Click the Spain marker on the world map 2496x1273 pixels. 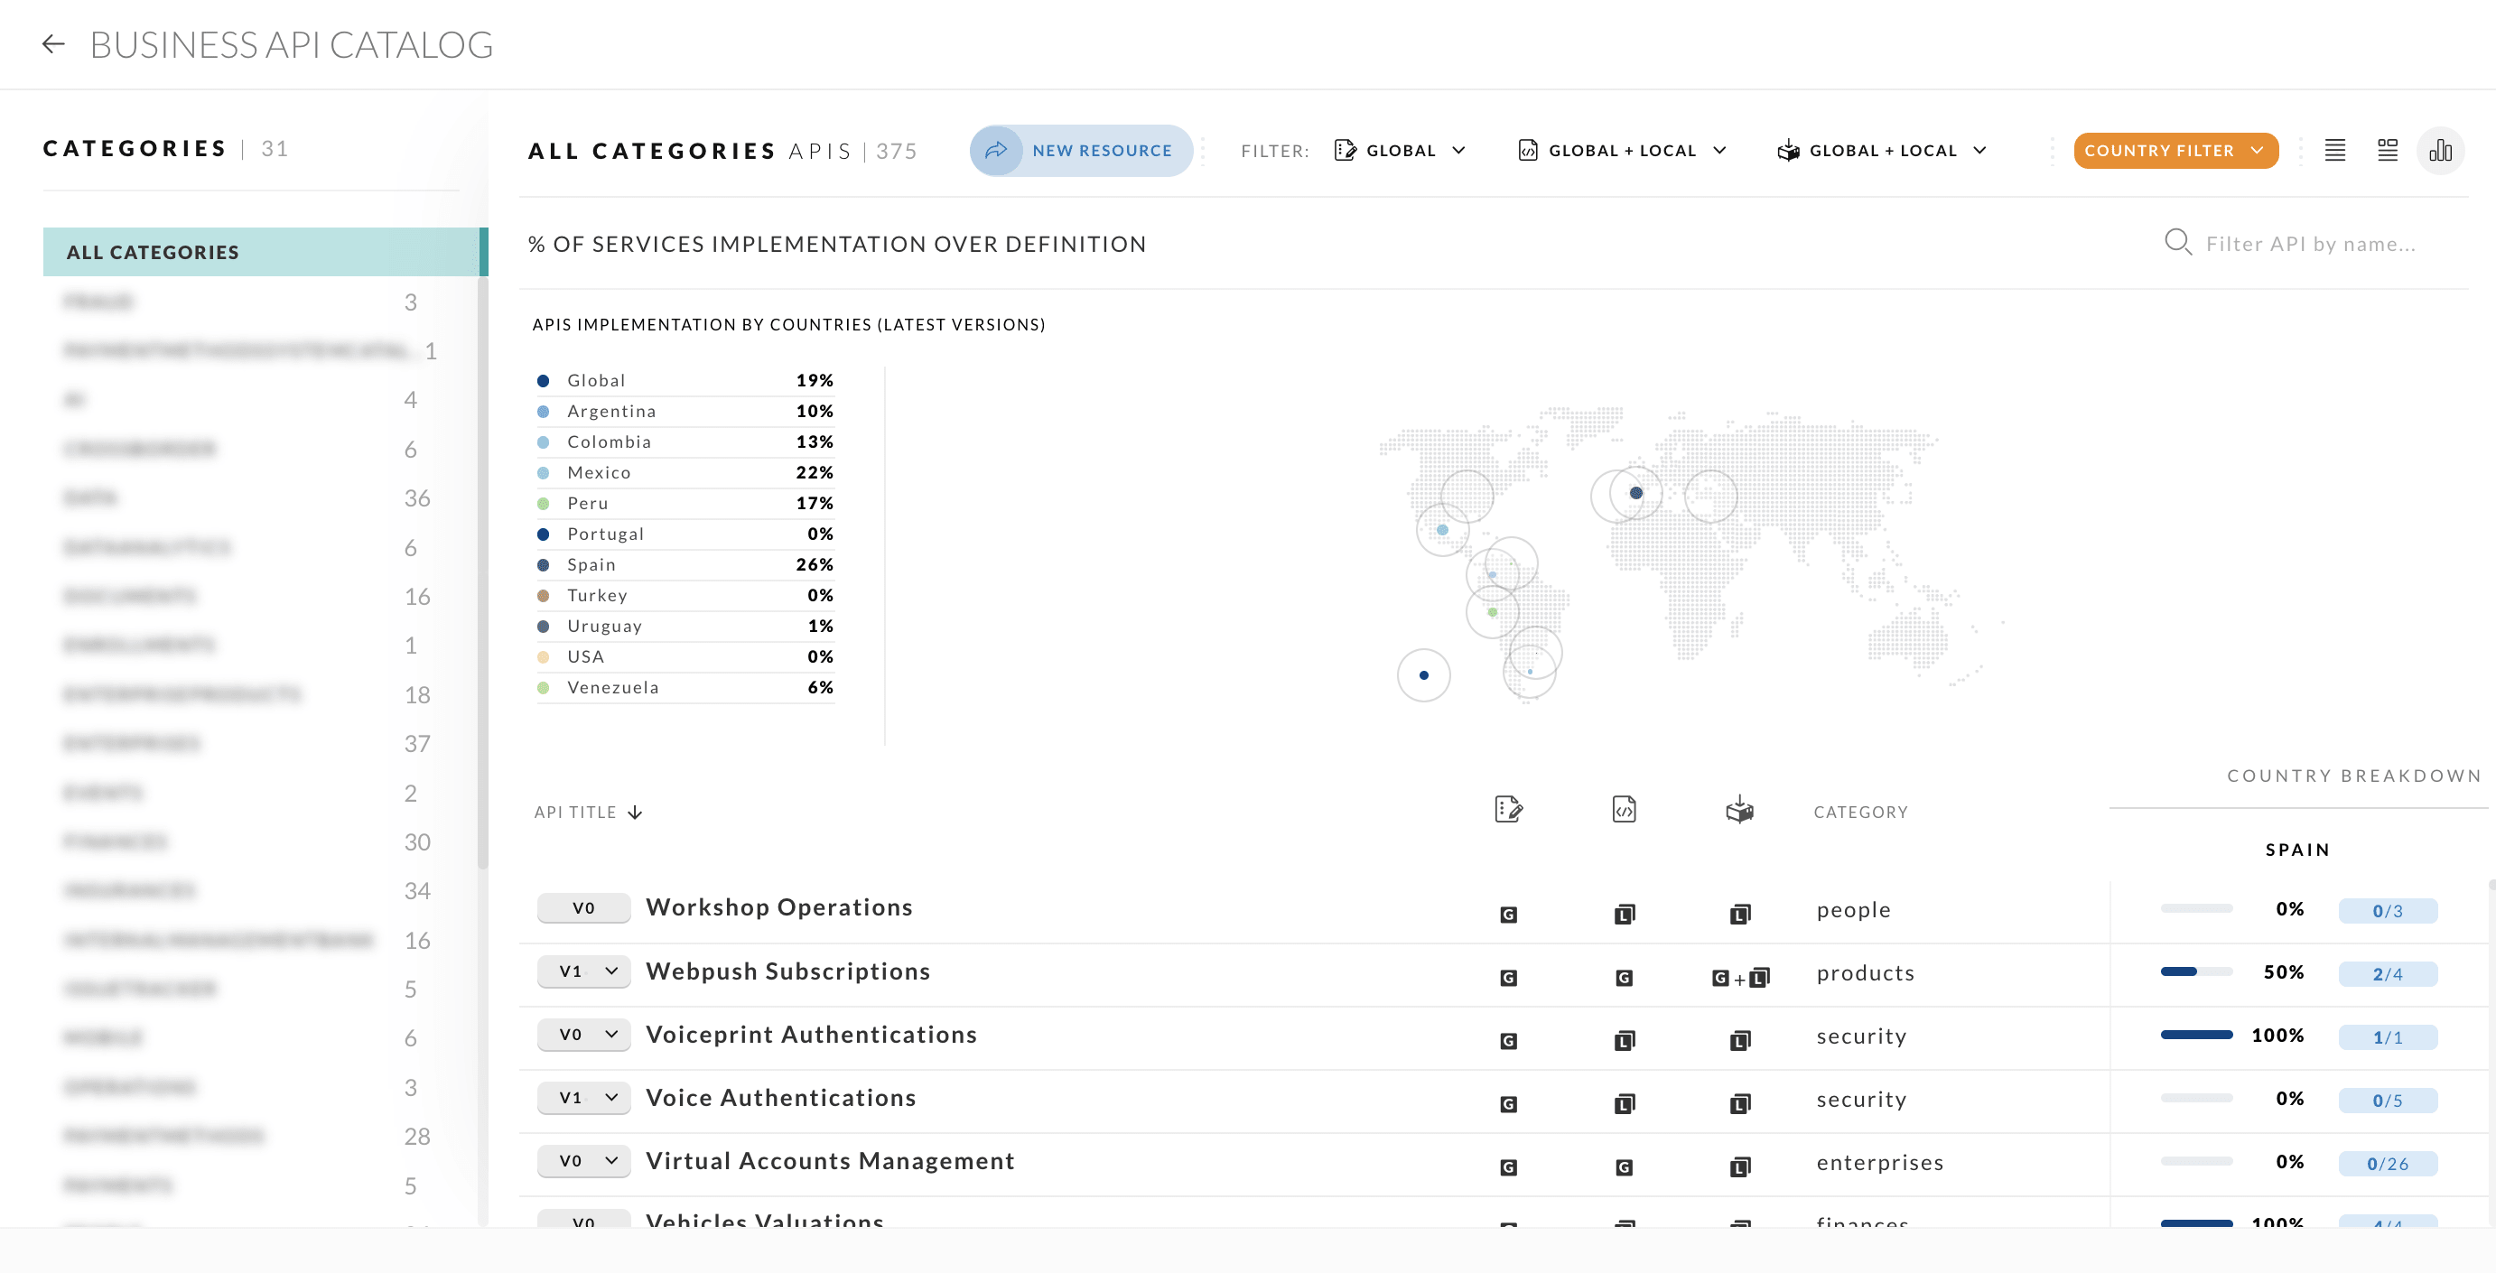tap(1635, 493)
